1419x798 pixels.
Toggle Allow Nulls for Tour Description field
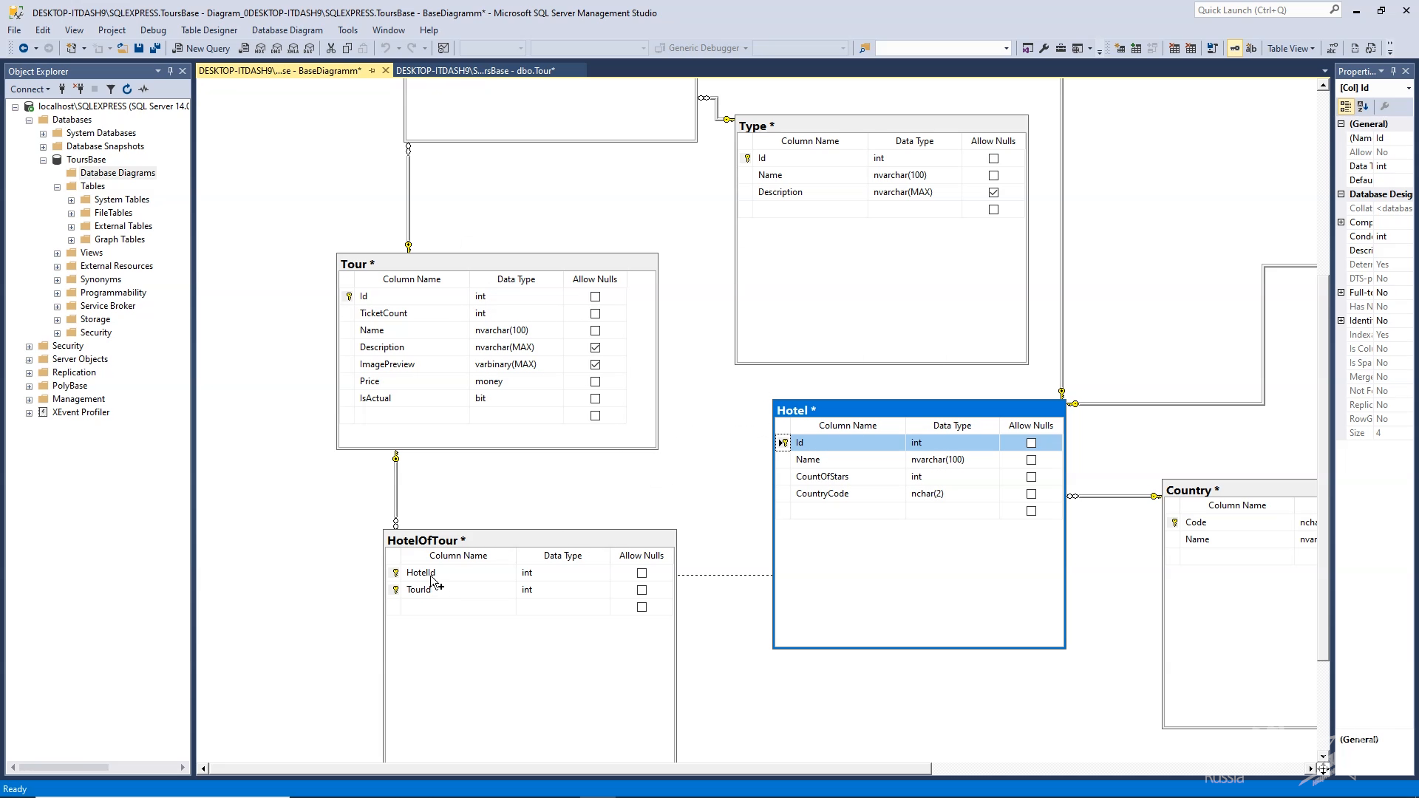(594, 347)
